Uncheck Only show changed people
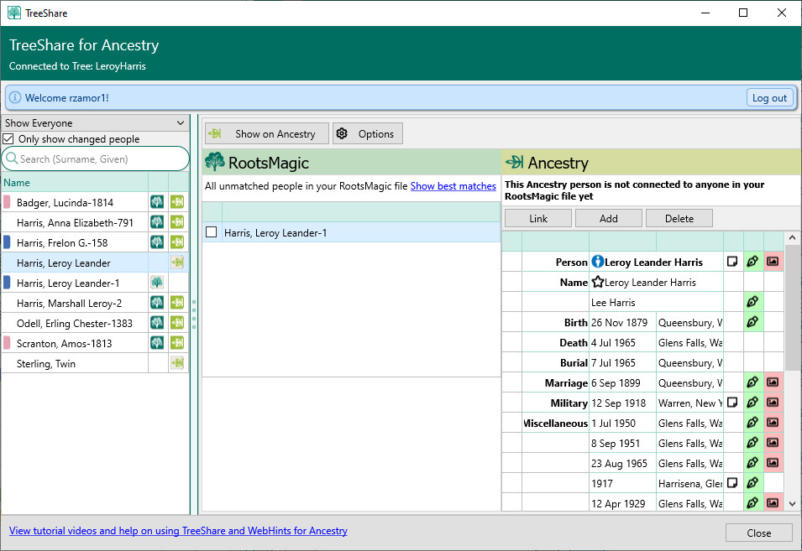This screenshot has height=551, width=802. 8,139
